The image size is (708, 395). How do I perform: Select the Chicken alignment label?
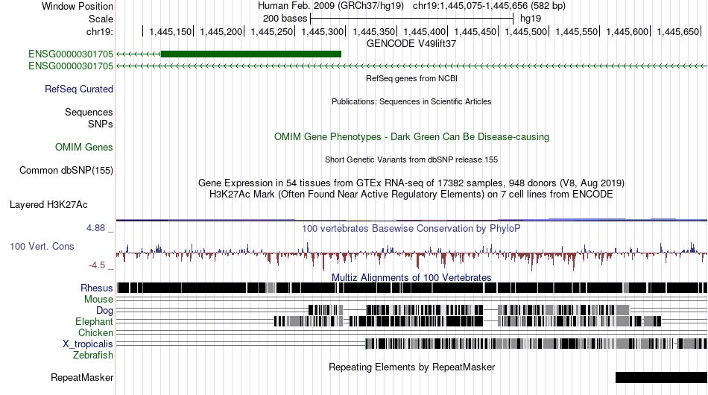tap(95, 332)
